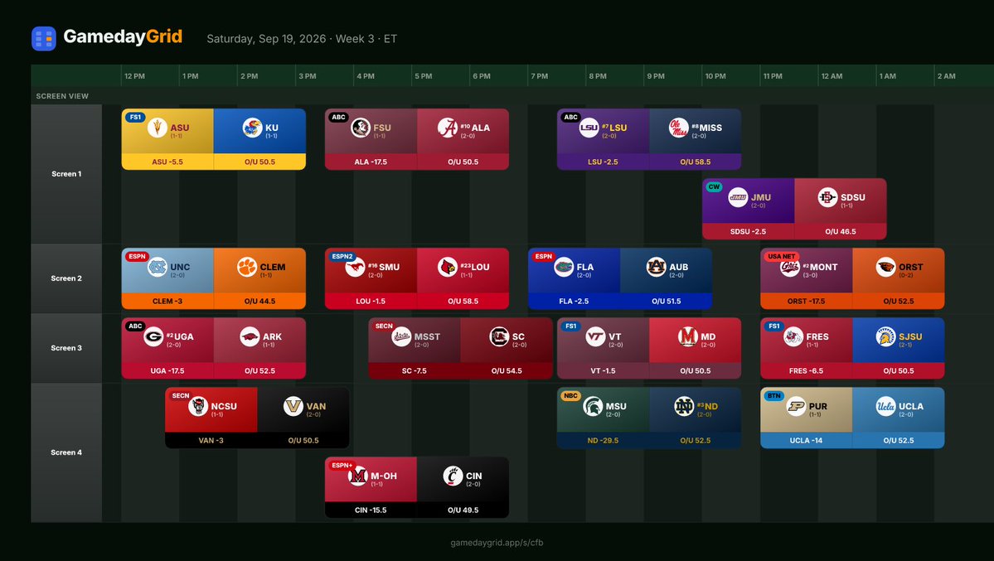Image resolution: width=994 pixels, height=561 pixels.
Task: Click the JMU team logo
Action: (x=738, y=197)
